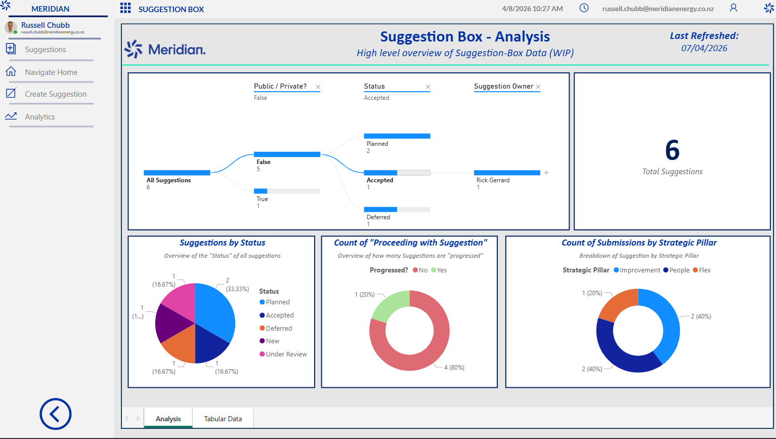Click the Last Refreshed date 07/04/2026
This screenshot has width=776, height=439.
click(704, 48)
